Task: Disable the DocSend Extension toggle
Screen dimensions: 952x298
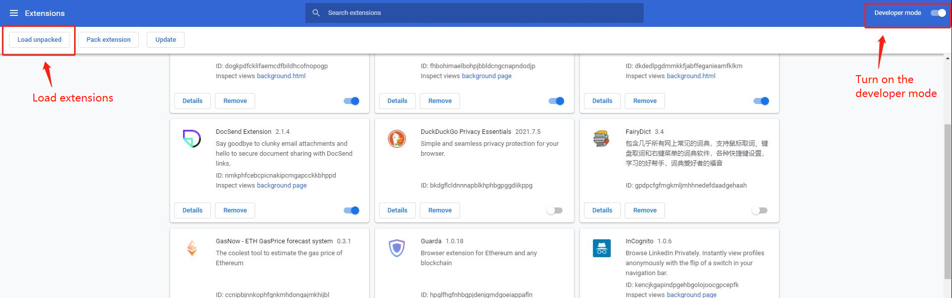Action: [352, 210]
